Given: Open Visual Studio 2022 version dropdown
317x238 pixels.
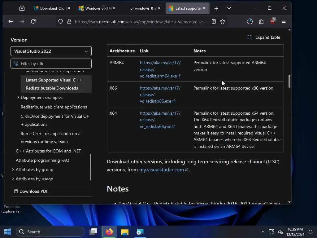Looking at the screenshot, I should [x=51, y=51].
